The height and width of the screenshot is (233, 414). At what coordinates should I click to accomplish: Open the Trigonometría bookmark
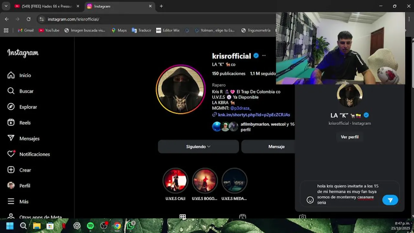pyautogui.click(x=256, y=30)
